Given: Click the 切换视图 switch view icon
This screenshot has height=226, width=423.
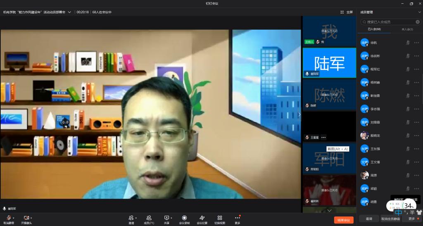Looking at the screenshot, I should click(x=220, y=218).
